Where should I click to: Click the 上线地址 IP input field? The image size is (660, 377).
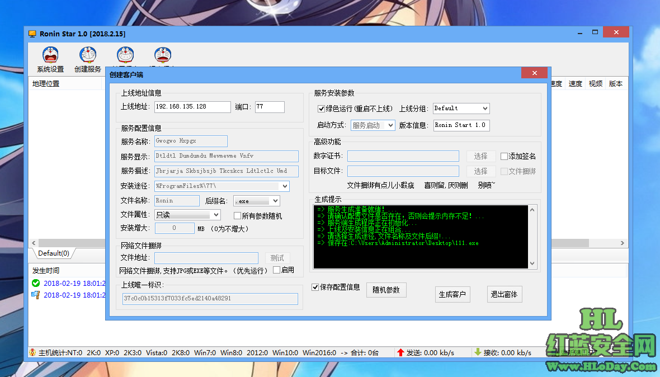coord(192,107)
